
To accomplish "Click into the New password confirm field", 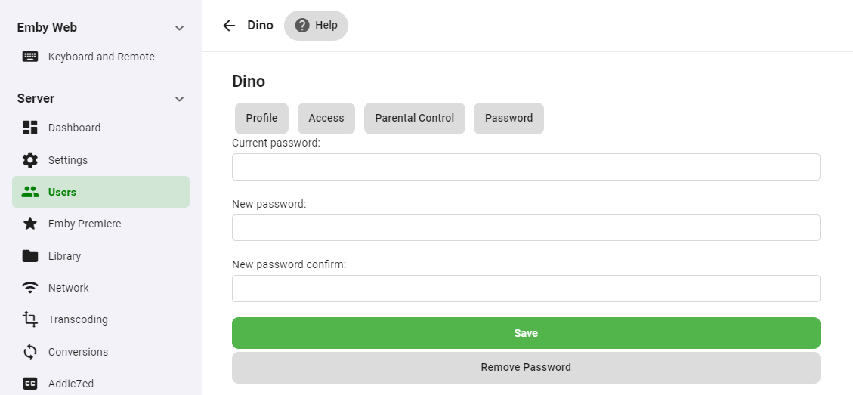I will pos(526,289).
